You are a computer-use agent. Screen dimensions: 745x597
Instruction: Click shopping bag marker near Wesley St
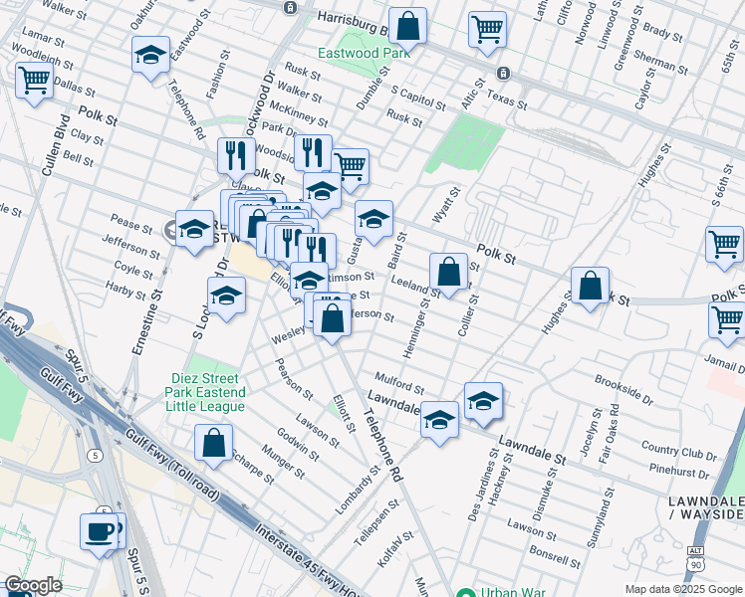(x=334, y=318)
